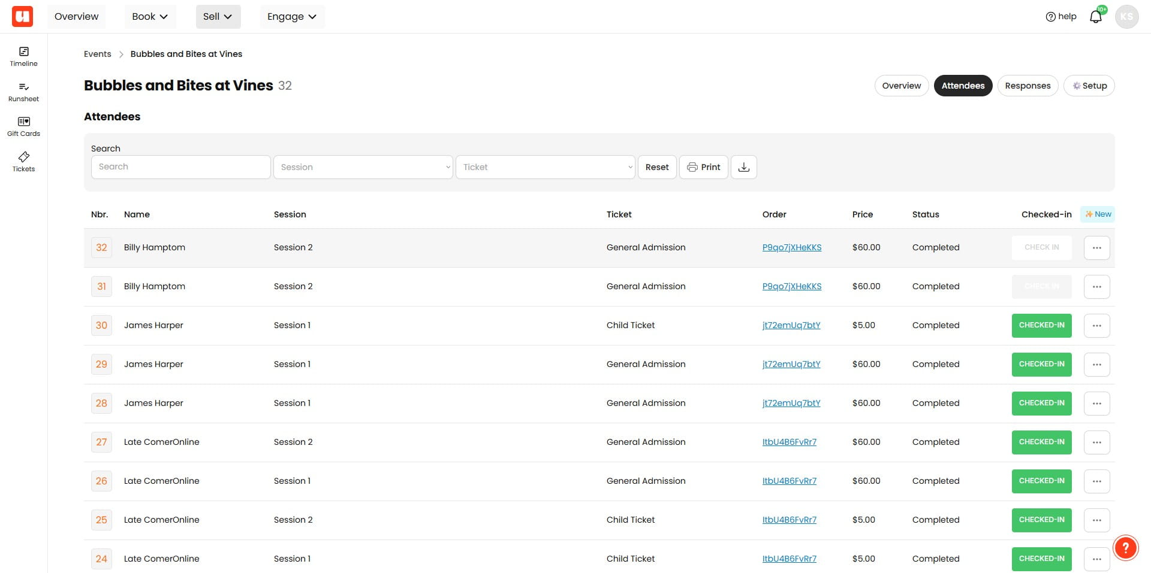The image size is (1151, 573).
Task: Open the Tickets sidebar icon
Action: click(x=23, y=162)
